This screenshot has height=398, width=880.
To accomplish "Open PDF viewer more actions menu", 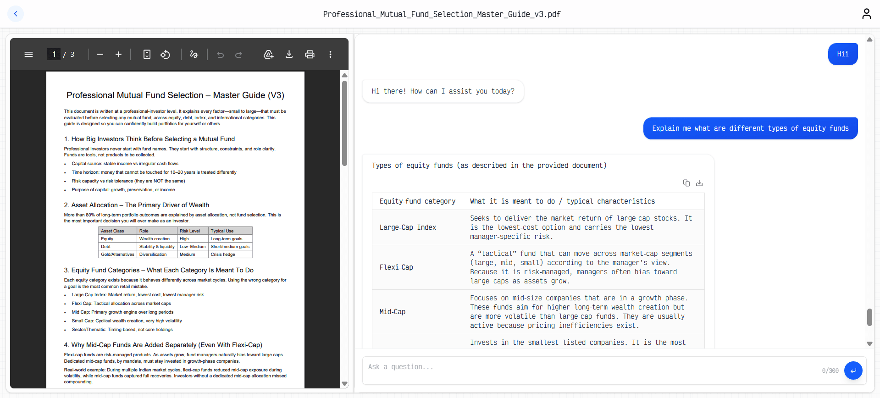I will [x=330, y=55].
